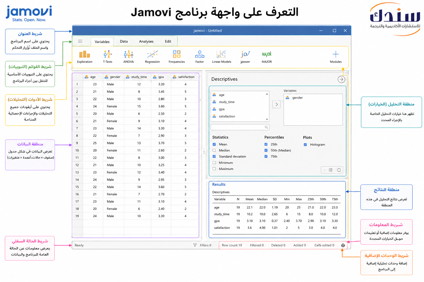424x282 pixels.
Task: Select row number 10 header
Action: [x=77, y=150]
